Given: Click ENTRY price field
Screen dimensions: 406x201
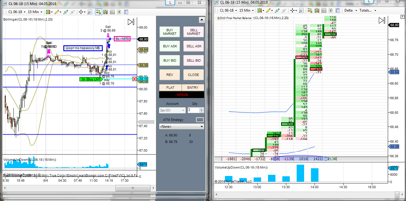Looking at the screenshot, I should tap(193, 88).
